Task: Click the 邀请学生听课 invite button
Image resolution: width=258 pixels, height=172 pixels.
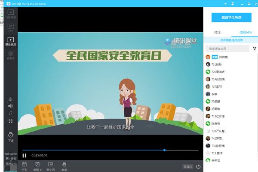Action: coord(231,18)
